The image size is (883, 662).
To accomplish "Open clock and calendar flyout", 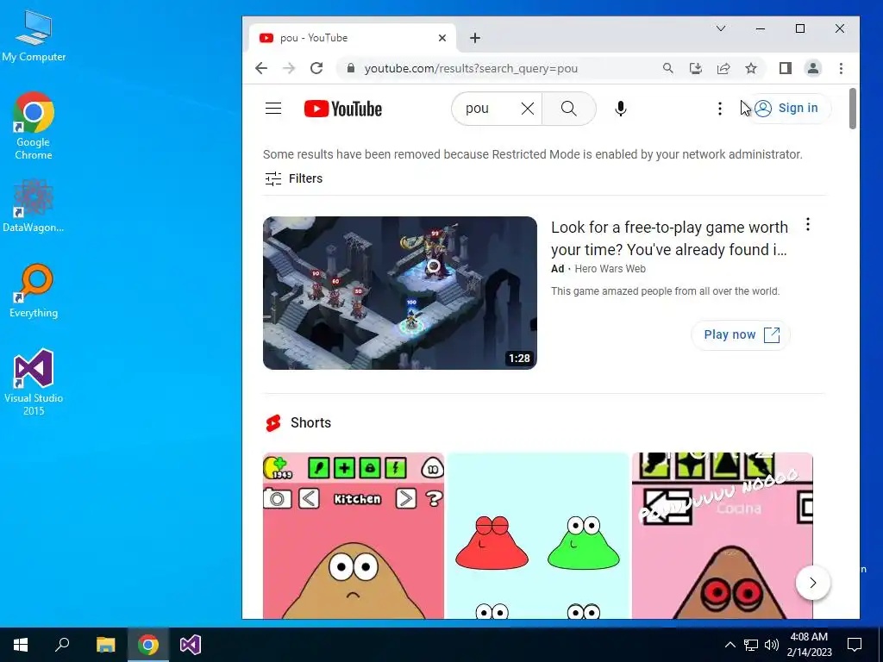I will coord(809,645).
